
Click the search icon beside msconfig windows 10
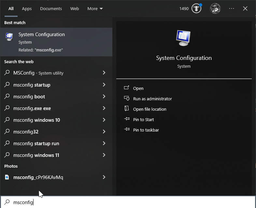tap(7, 120)
